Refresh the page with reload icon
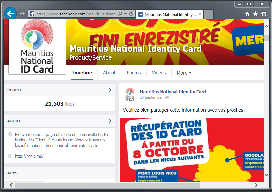272x192 pixels. (x=131, y=14)
